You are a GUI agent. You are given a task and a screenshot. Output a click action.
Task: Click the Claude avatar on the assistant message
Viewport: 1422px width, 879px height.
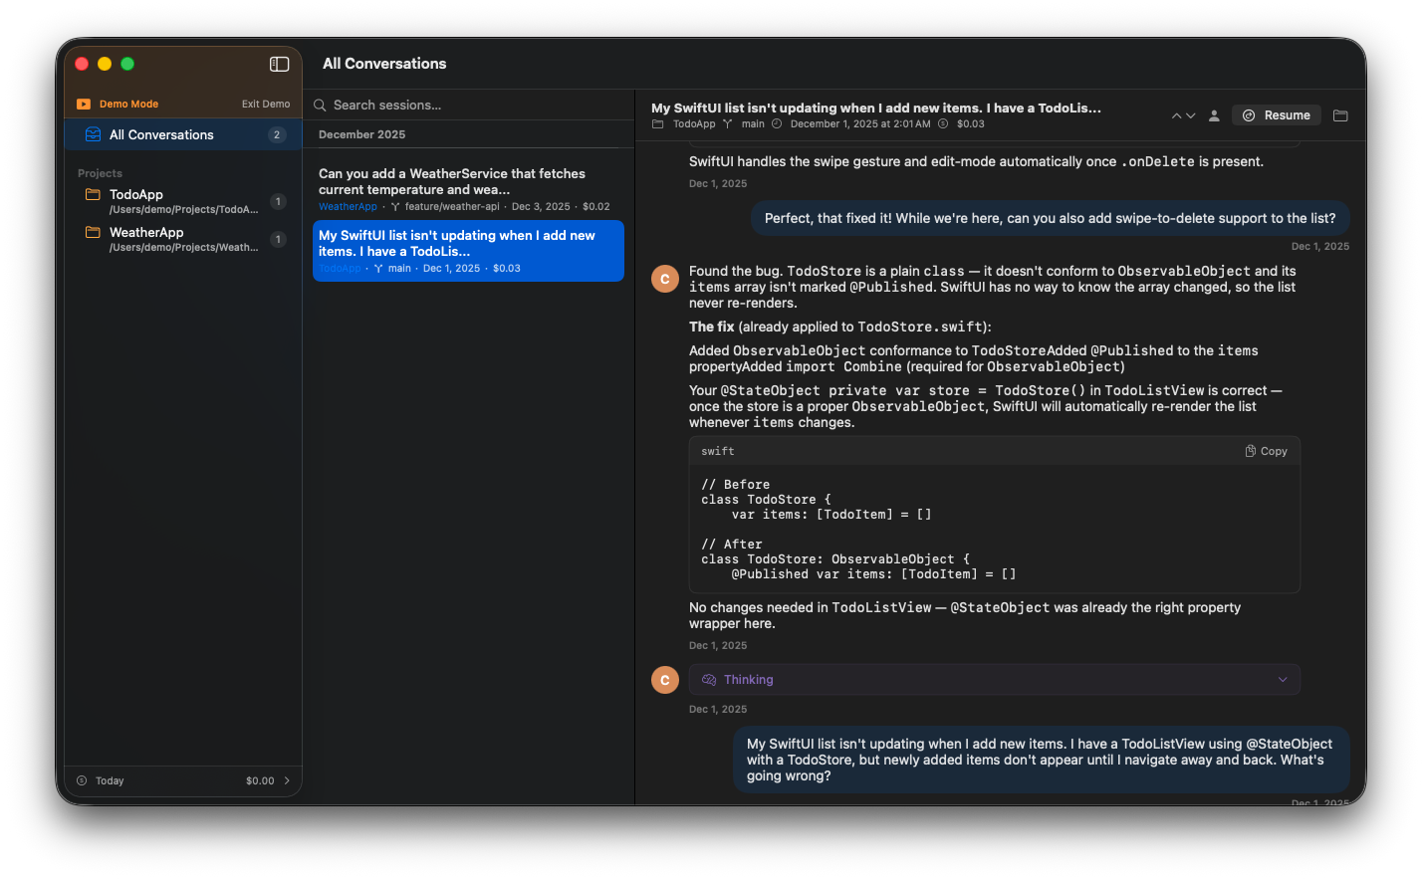[x=664, y=279]
